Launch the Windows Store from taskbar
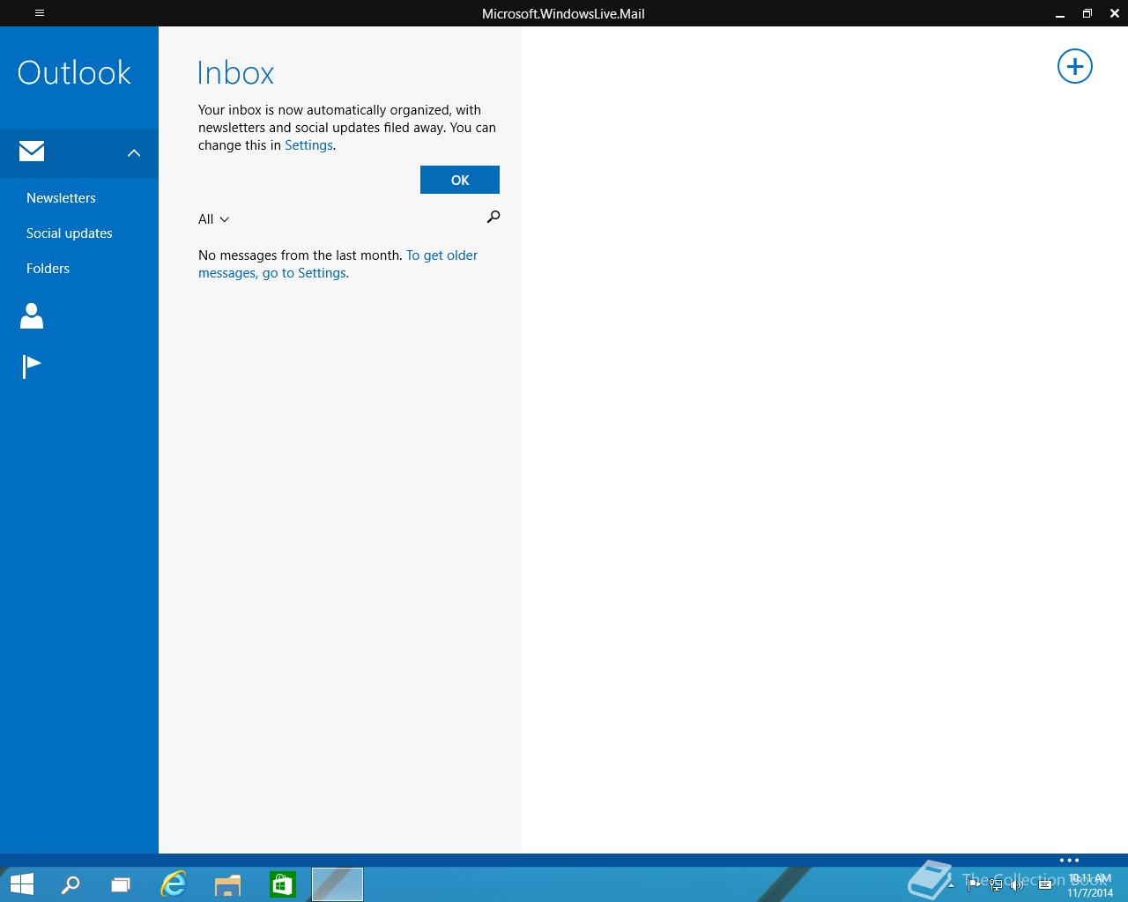The height and width of the screenshot is (902, 1128). tap(282, 884)
